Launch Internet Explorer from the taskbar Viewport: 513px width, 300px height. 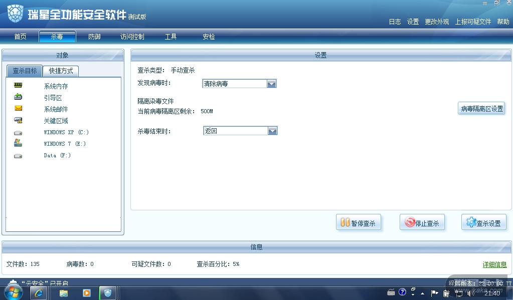pyautogui.click(x=39, y=293)
